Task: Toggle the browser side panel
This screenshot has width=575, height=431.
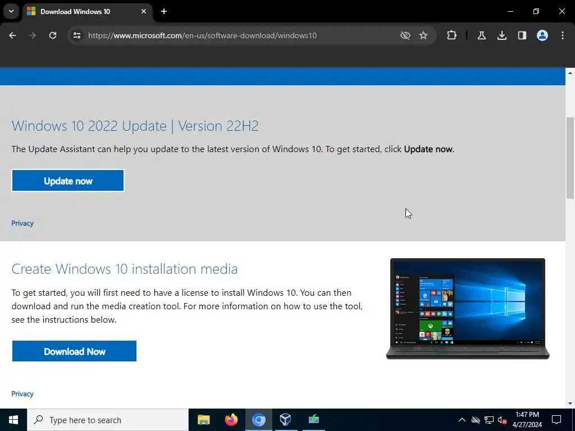Action: [x=522, y=35]
